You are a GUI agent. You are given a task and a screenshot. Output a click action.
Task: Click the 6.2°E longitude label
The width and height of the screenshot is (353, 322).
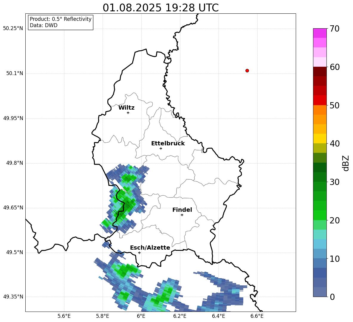[180, 316]
